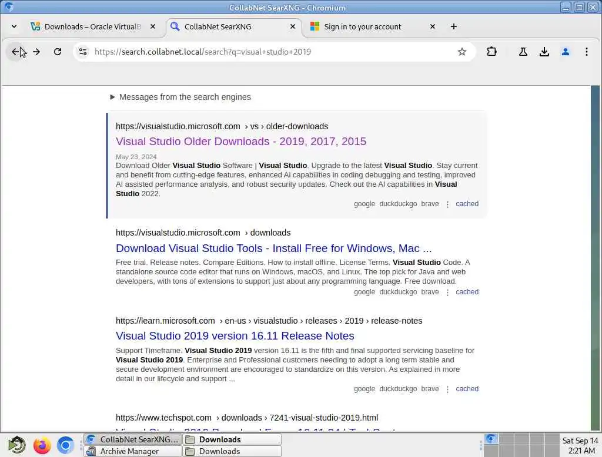Open the Extensions puzzle icon

tap(492, 52)
